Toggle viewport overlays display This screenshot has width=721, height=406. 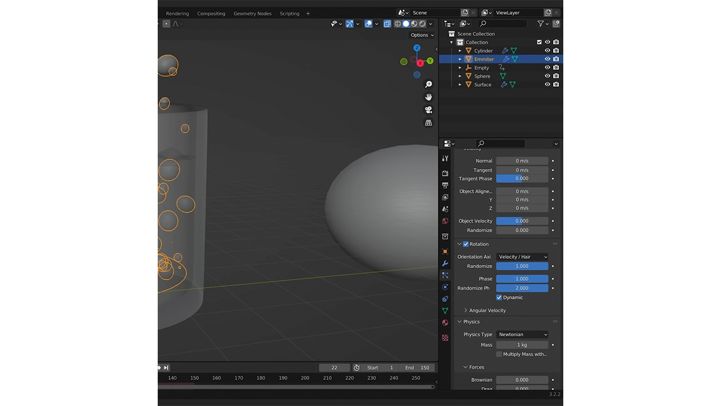[x=368, y=24]
